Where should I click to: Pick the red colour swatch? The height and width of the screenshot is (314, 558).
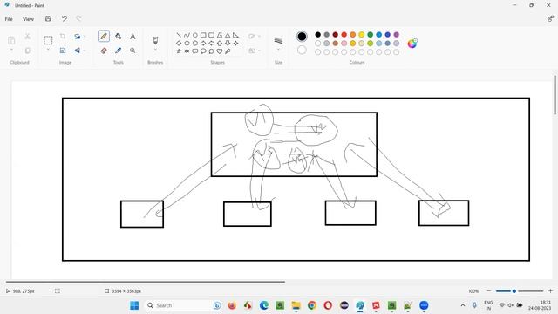click(344, 35)
